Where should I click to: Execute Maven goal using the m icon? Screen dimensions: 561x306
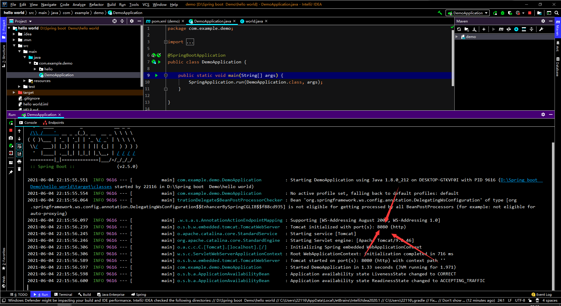click(501, 29)
